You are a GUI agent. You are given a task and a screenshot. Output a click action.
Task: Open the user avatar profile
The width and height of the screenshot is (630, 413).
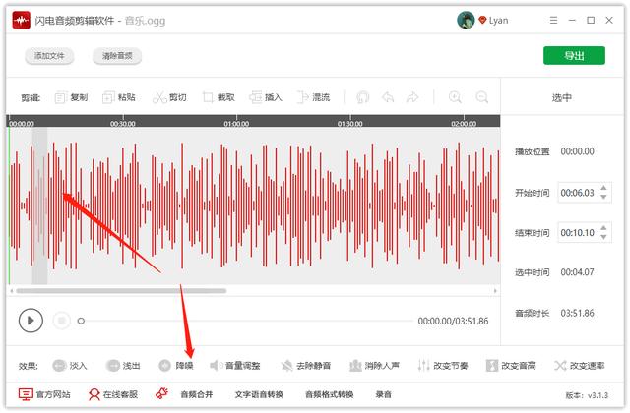click(466, 20)
